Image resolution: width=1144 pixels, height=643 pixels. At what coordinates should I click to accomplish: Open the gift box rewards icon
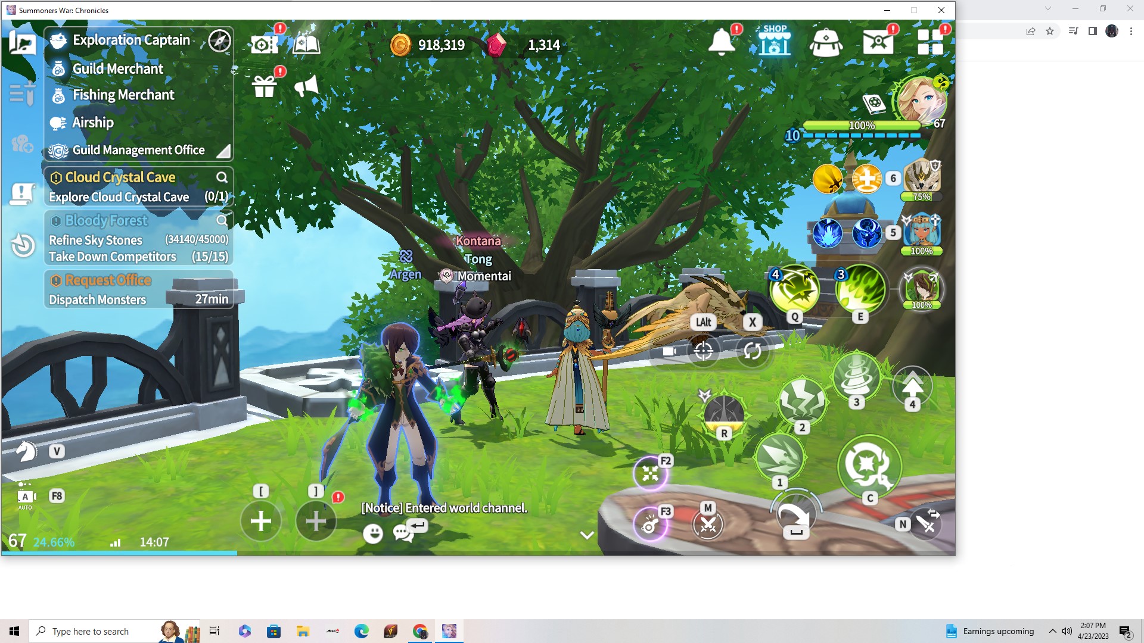tap(264, 87)
